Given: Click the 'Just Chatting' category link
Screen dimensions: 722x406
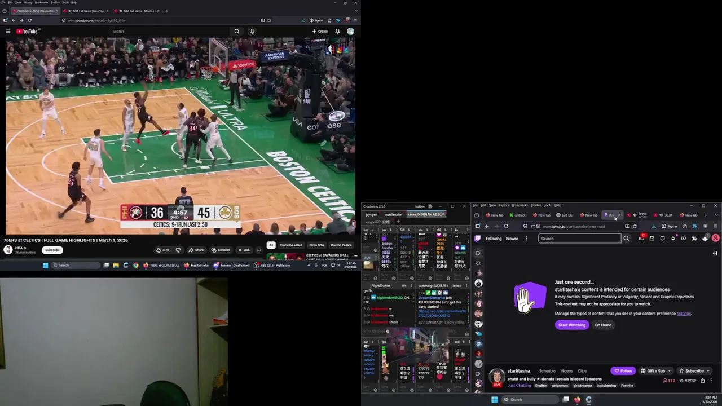Looking at the screenshot, I should 519,386.
